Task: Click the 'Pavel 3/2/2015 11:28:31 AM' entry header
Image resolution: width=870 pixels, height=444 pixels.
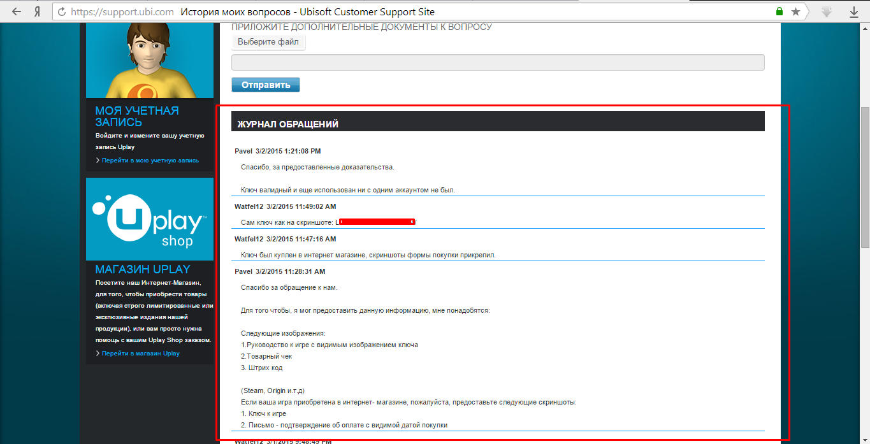Action: coord(280,271)
